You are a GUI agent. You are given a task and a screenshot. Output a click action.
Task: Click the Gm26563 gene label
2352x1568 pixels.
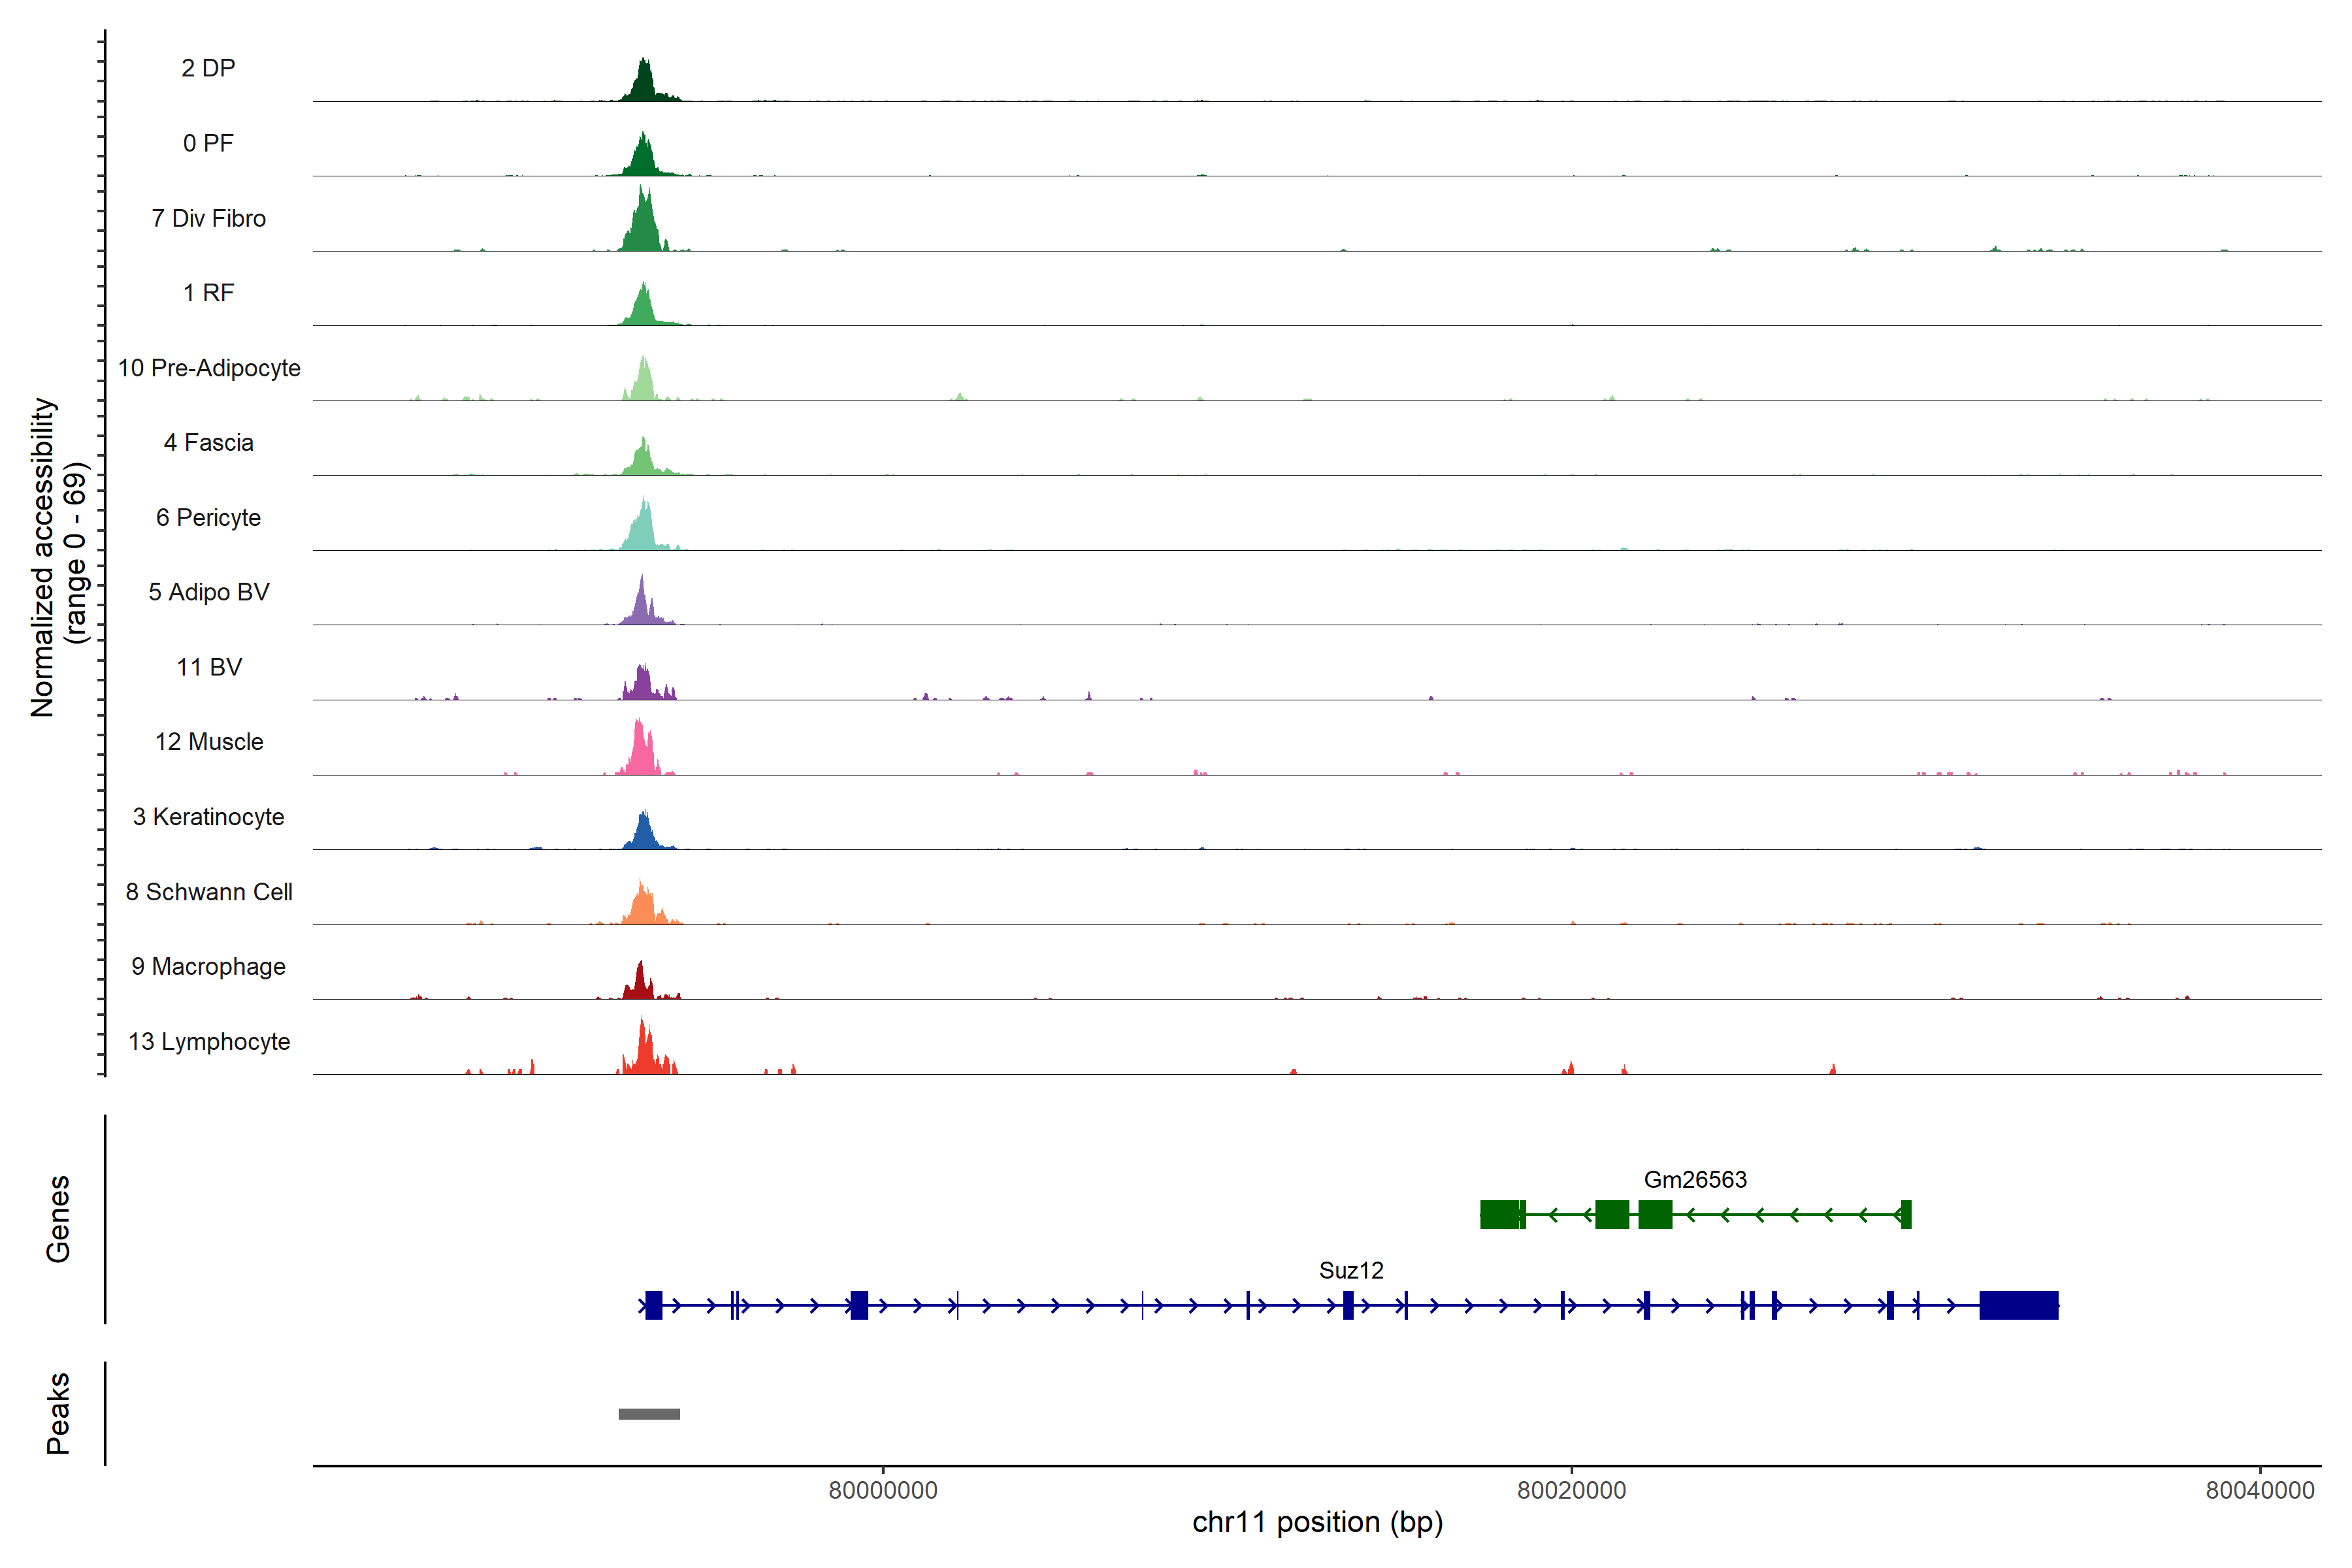(x=1695, y=1180)
